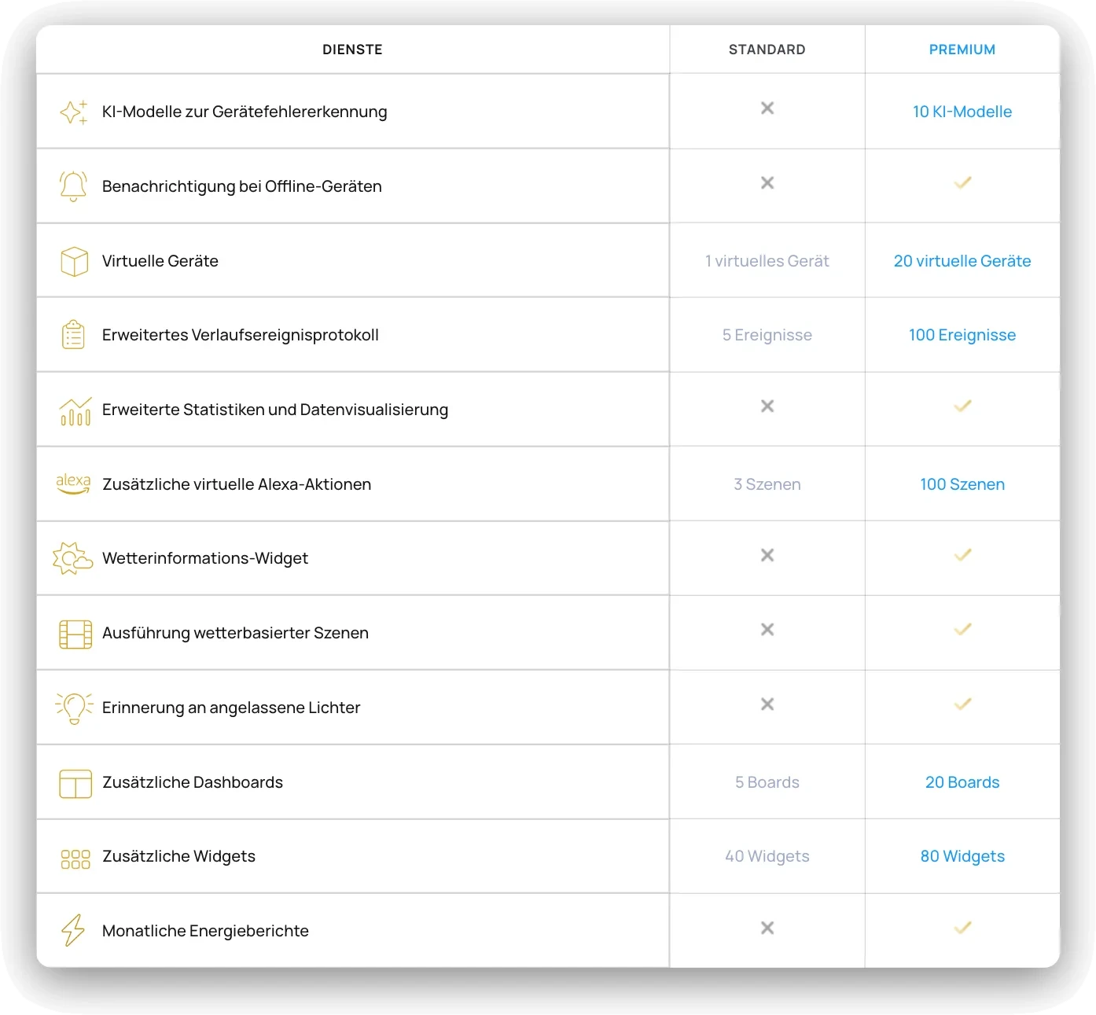Click the bar chart statistics icon
The height and width of the screenshot is (1015, 1096).
(75, 410)
